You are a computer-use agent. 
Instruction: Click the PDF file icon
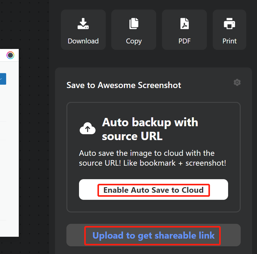184,24
